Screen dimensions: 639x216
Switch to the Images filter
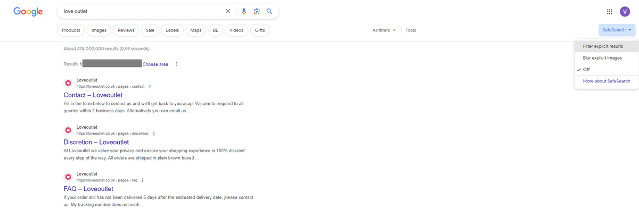pyautogui.click(x=99, y=30)
